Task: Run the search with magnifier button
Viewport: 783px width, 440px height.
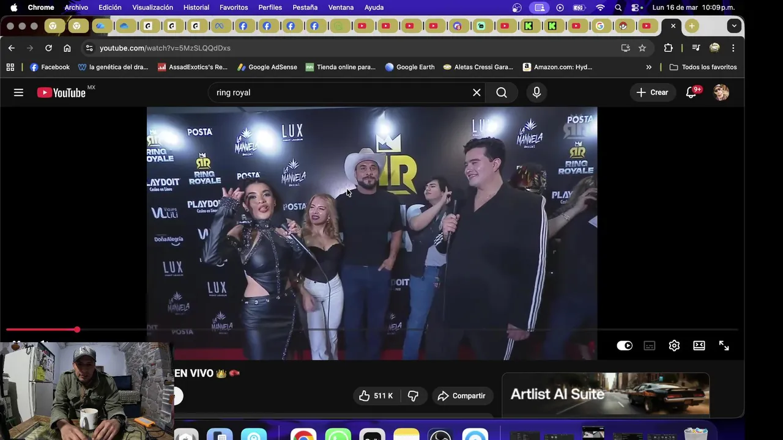Action: pos(502,92)
